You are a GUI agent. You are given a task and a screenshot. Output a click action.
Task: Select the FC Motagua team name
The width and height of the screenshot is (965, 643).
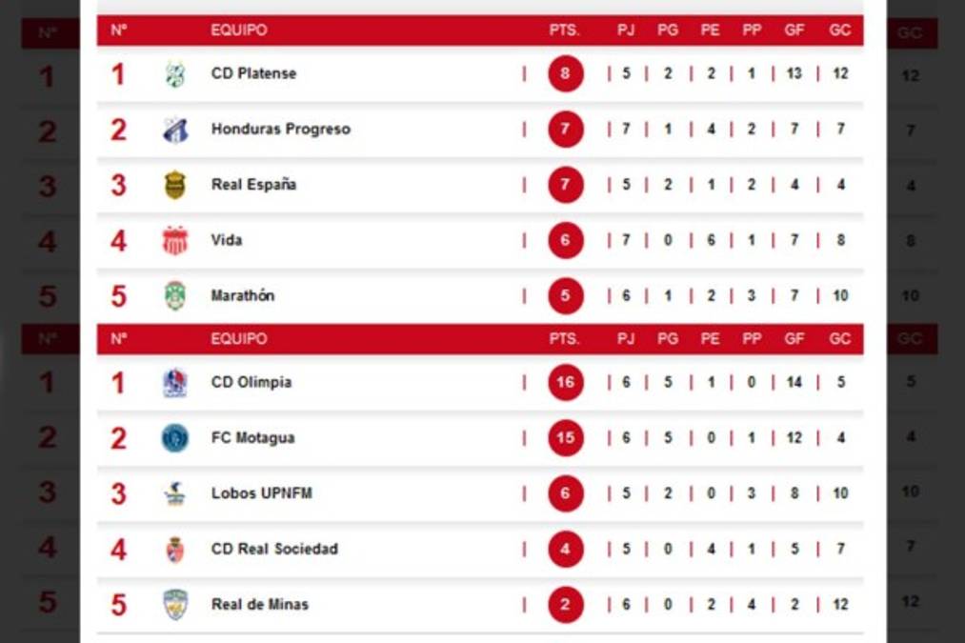(252, 438)
